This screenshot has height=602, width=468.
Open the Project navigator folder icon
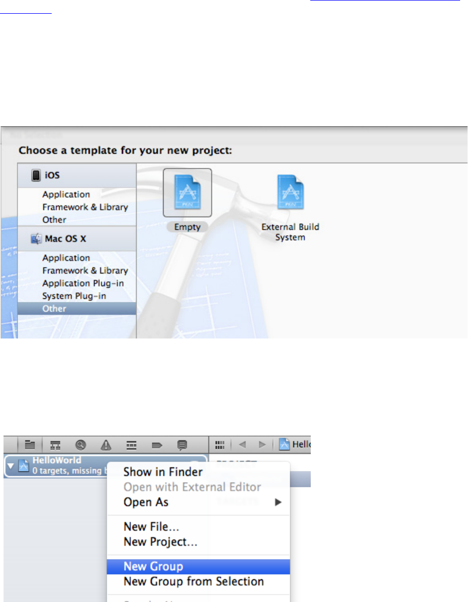[x=30, y=445]
